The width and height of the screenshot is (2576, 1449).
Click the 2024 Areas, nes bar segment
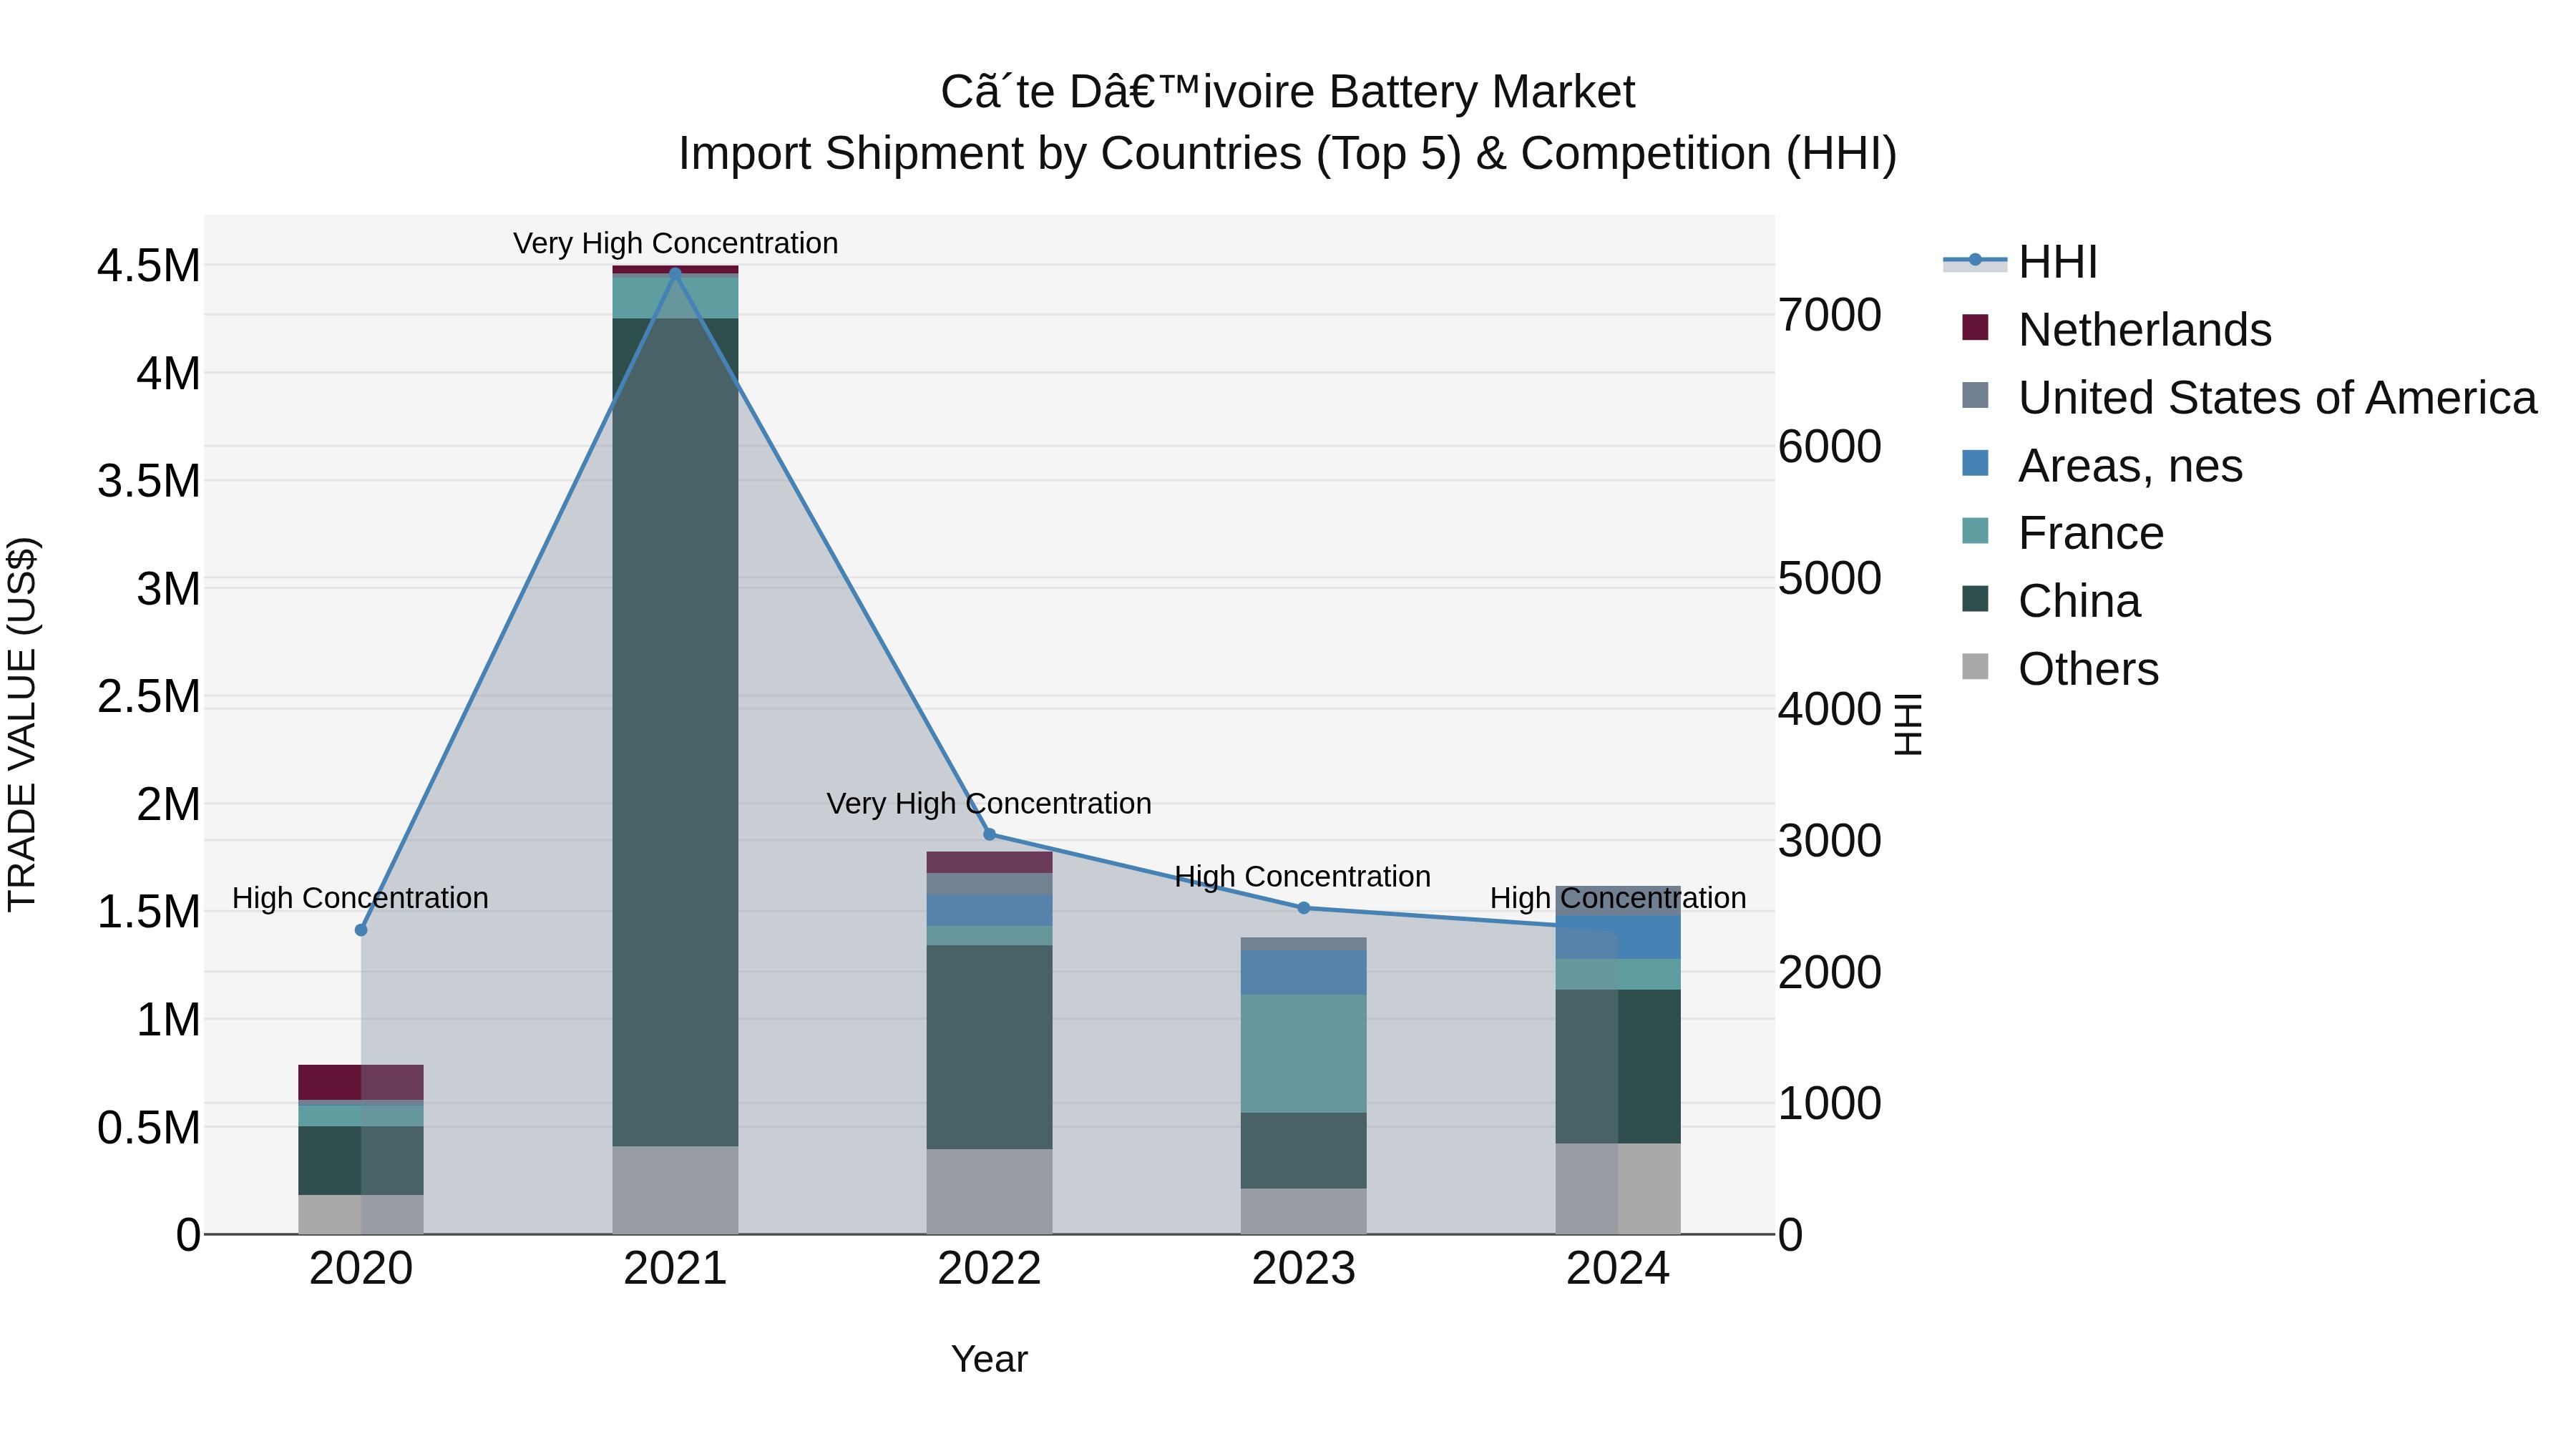pos(1617,937)
